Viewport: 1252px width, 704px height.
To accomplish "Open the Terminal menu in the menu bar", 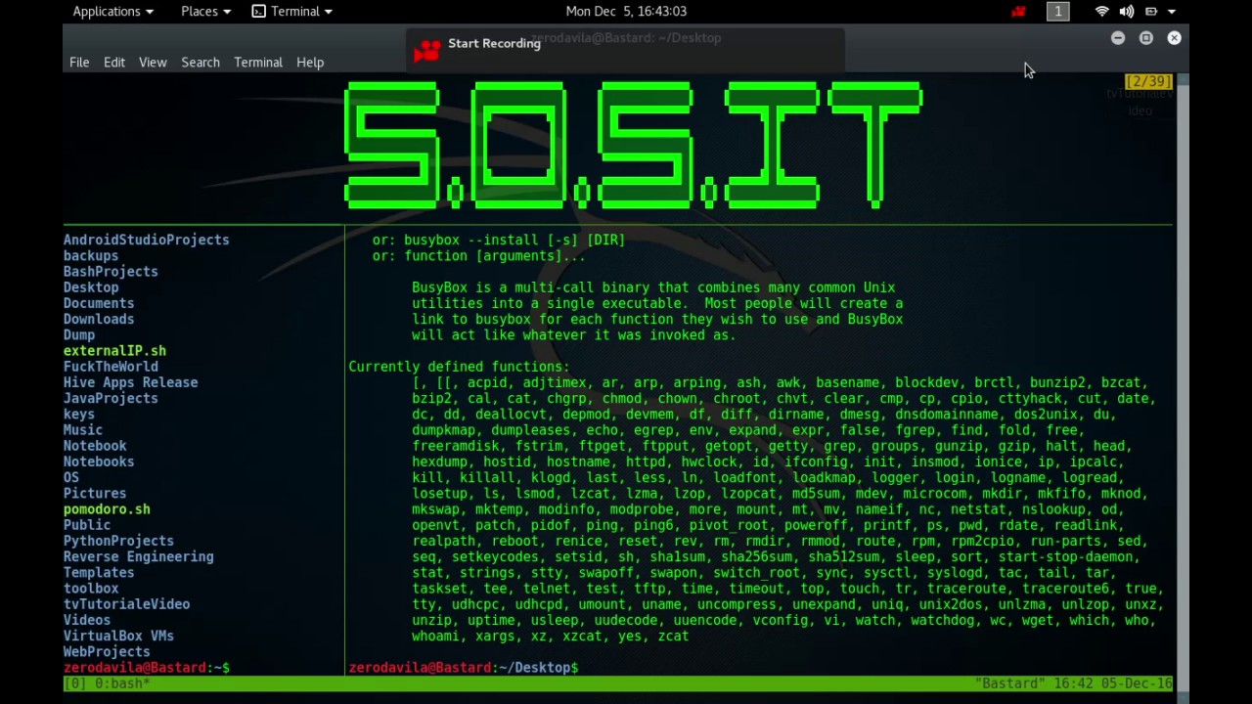I will pyautogui.click(x=258, y=62).
